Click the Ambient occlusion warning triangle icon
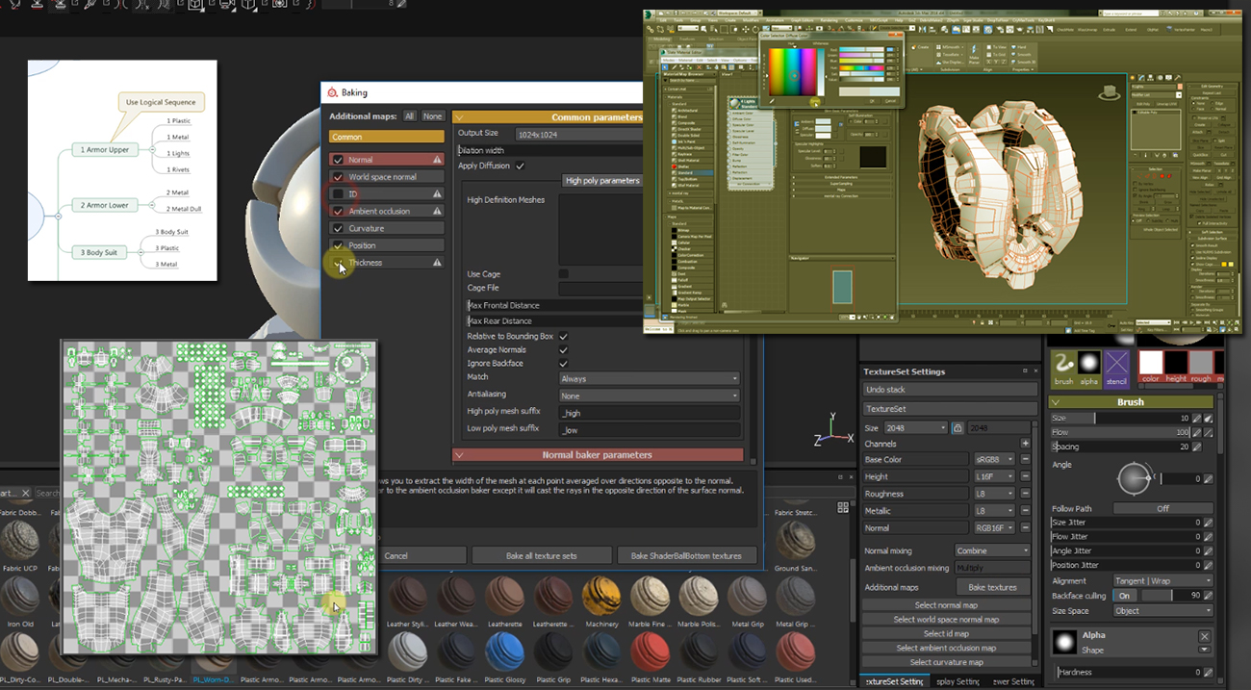This screenshot has width=1251, height=690. click(437, 211)
